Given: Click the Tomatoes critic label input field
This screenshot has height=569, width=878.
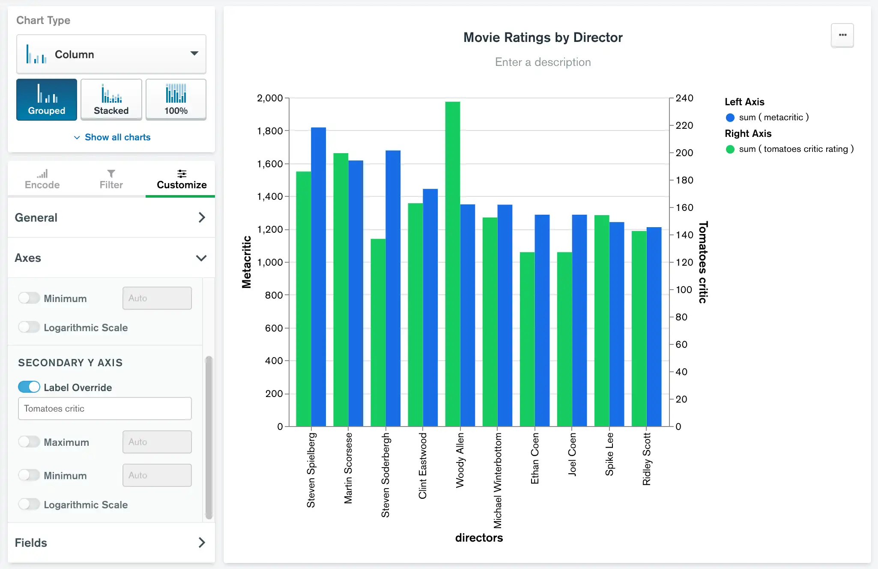Looking at the screenshot, I should (105, 407).
